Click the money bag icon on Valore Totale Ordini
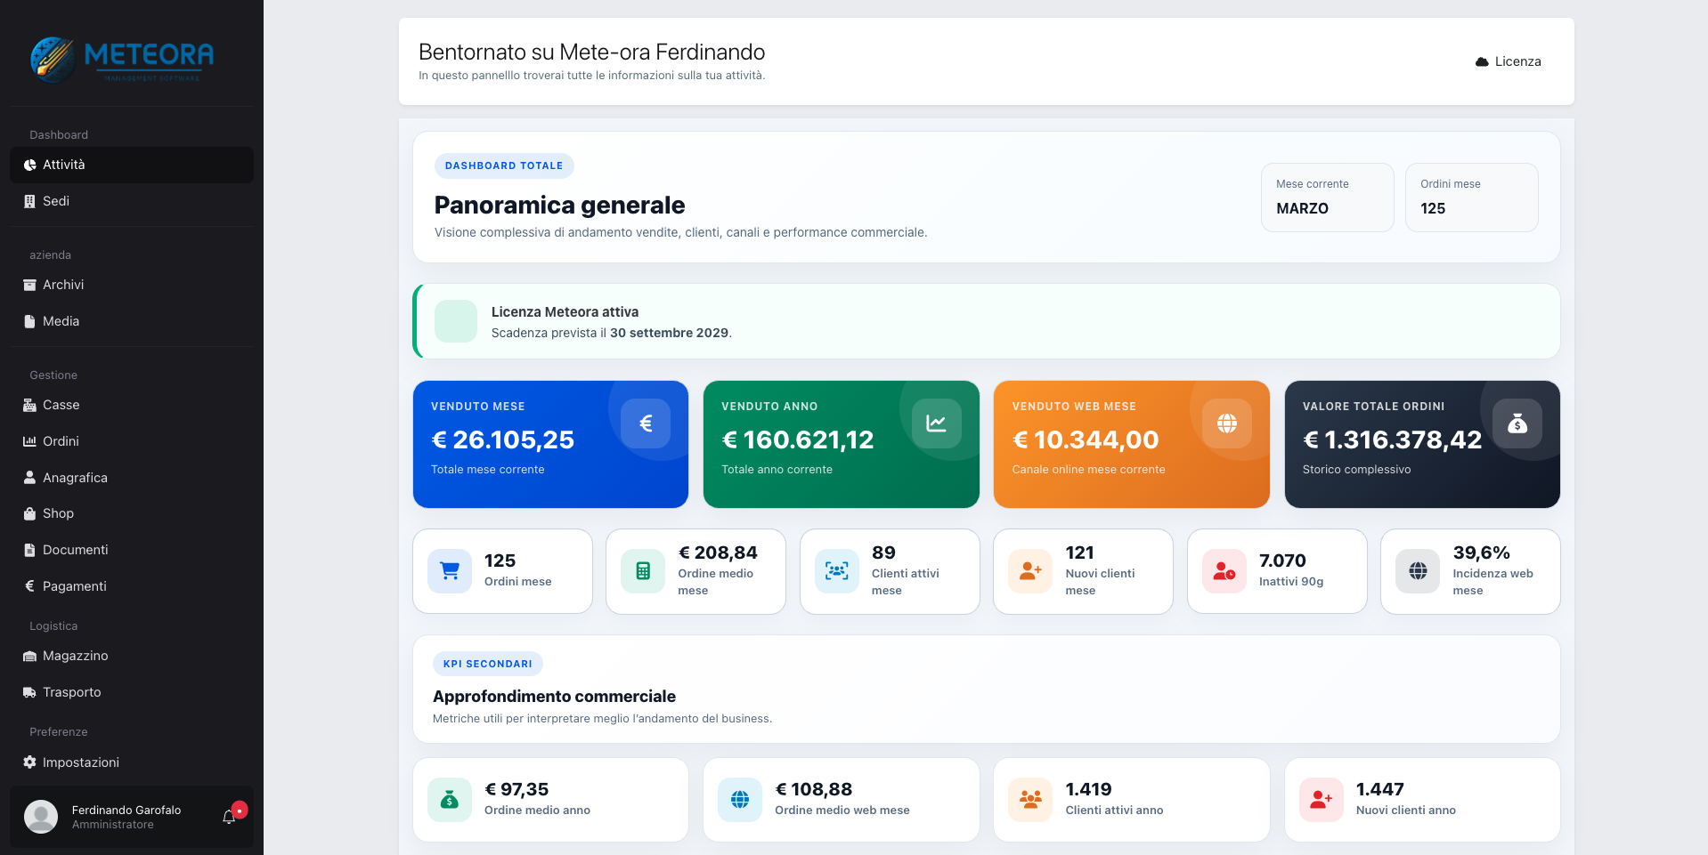Image resolution: width=1708 pixels, height=855 pixels. [1517, 423]
